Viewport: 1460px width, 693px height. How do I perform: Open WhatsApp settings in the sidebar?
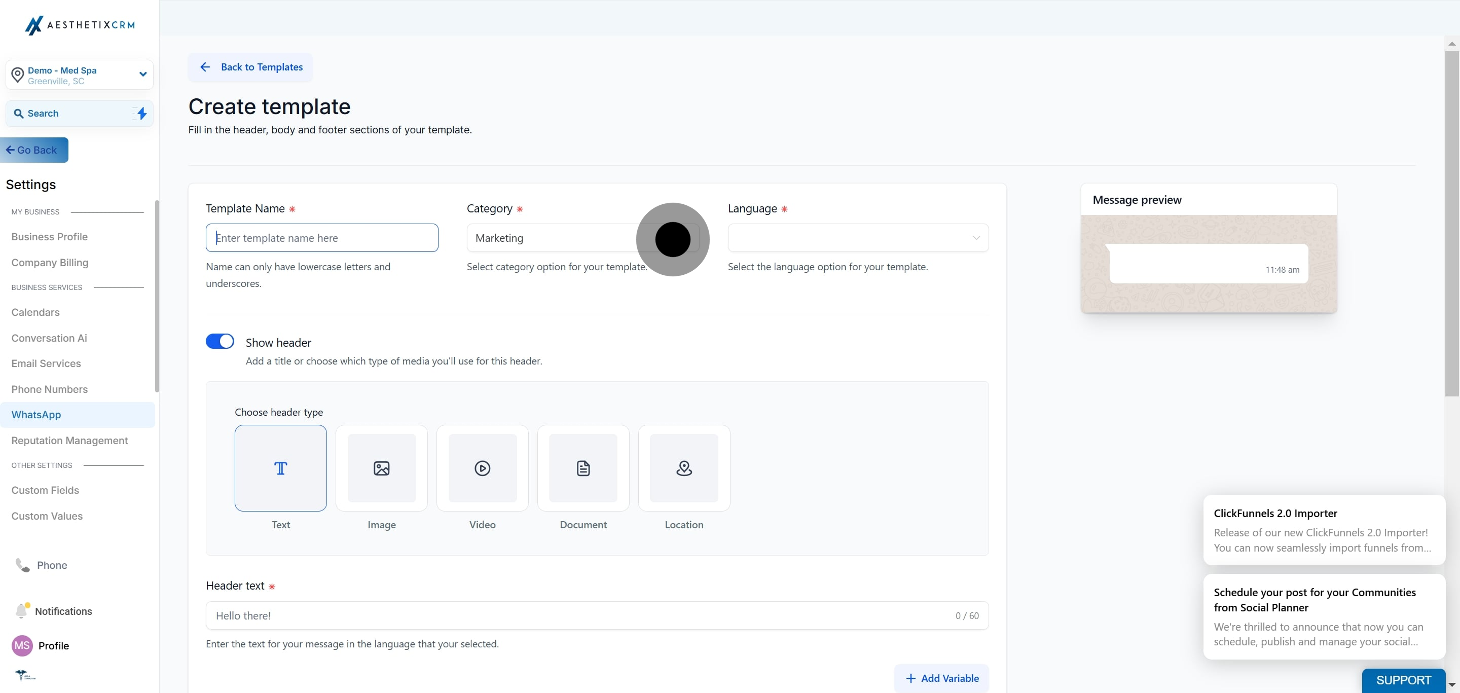coord(36,415)
